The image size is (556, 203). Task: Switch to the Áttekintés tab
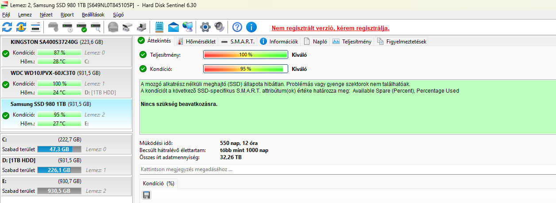[154, 41]
